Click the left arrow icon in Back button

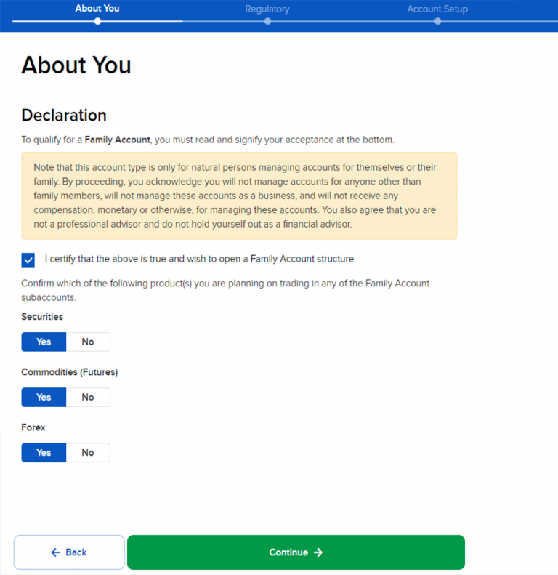pyautogui.click(x=55, y=552)
